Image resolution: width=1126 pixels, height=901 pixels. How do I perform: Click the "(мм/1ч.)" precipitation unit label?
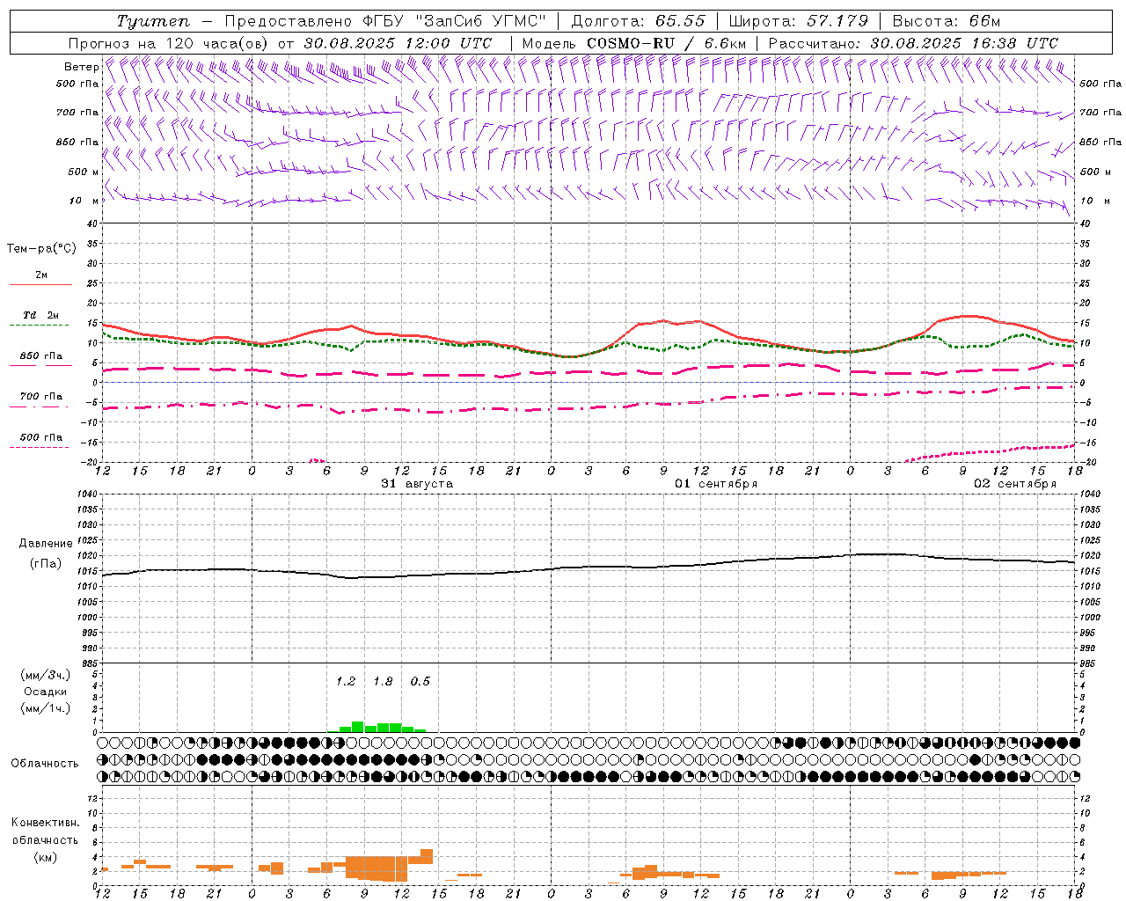[46, 708]
